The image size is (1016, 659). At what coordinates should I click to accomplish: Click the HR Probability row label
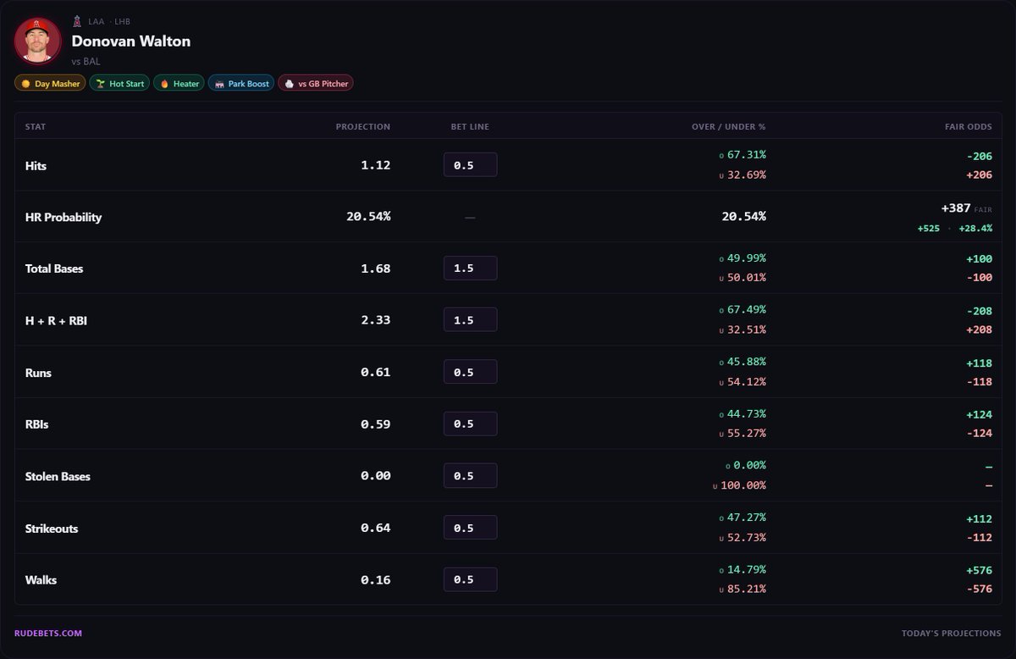pos(63,217)
